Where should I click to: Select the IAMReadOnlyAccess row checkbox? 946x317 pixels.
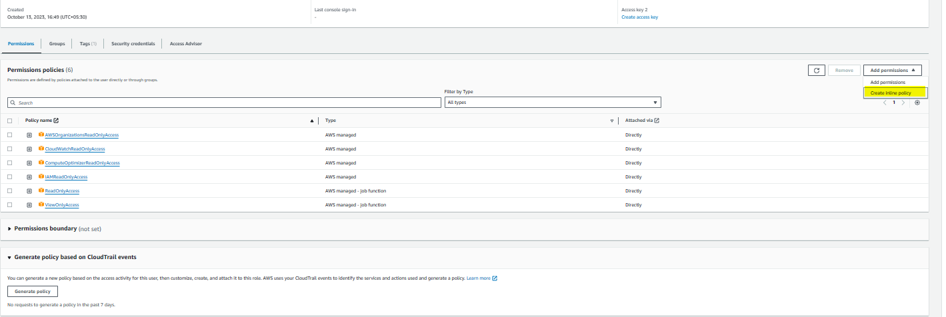click(x=10, y=177)
